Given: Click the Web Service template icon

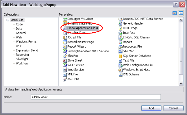Looking at the screenshot, I should [65, 70].
